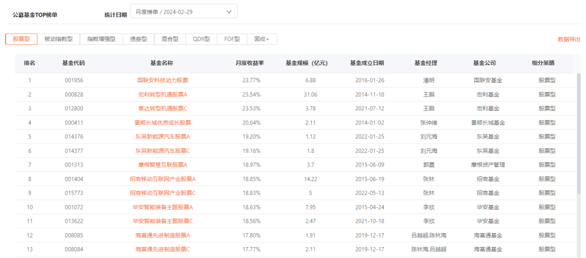Viewport: 586px width, 258px height.
Task: Open the 统计日期 dropdown chevron
Action: (229, 11)
